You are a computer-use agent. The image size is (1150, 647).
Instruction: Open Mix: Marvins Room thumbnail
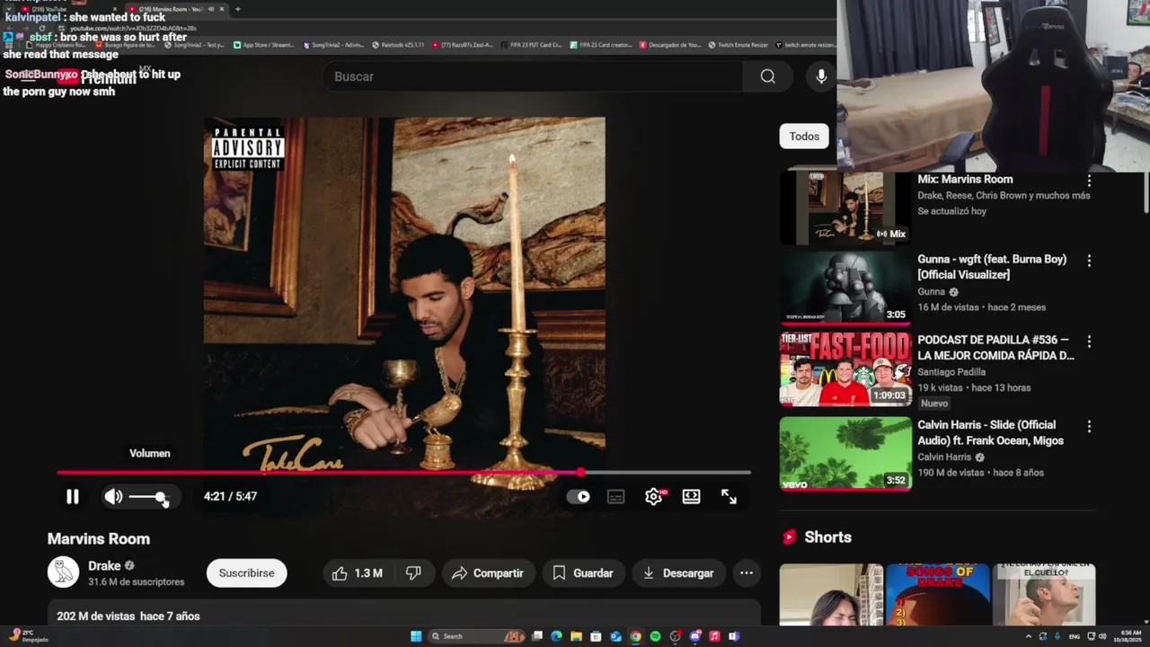[845, 208]
